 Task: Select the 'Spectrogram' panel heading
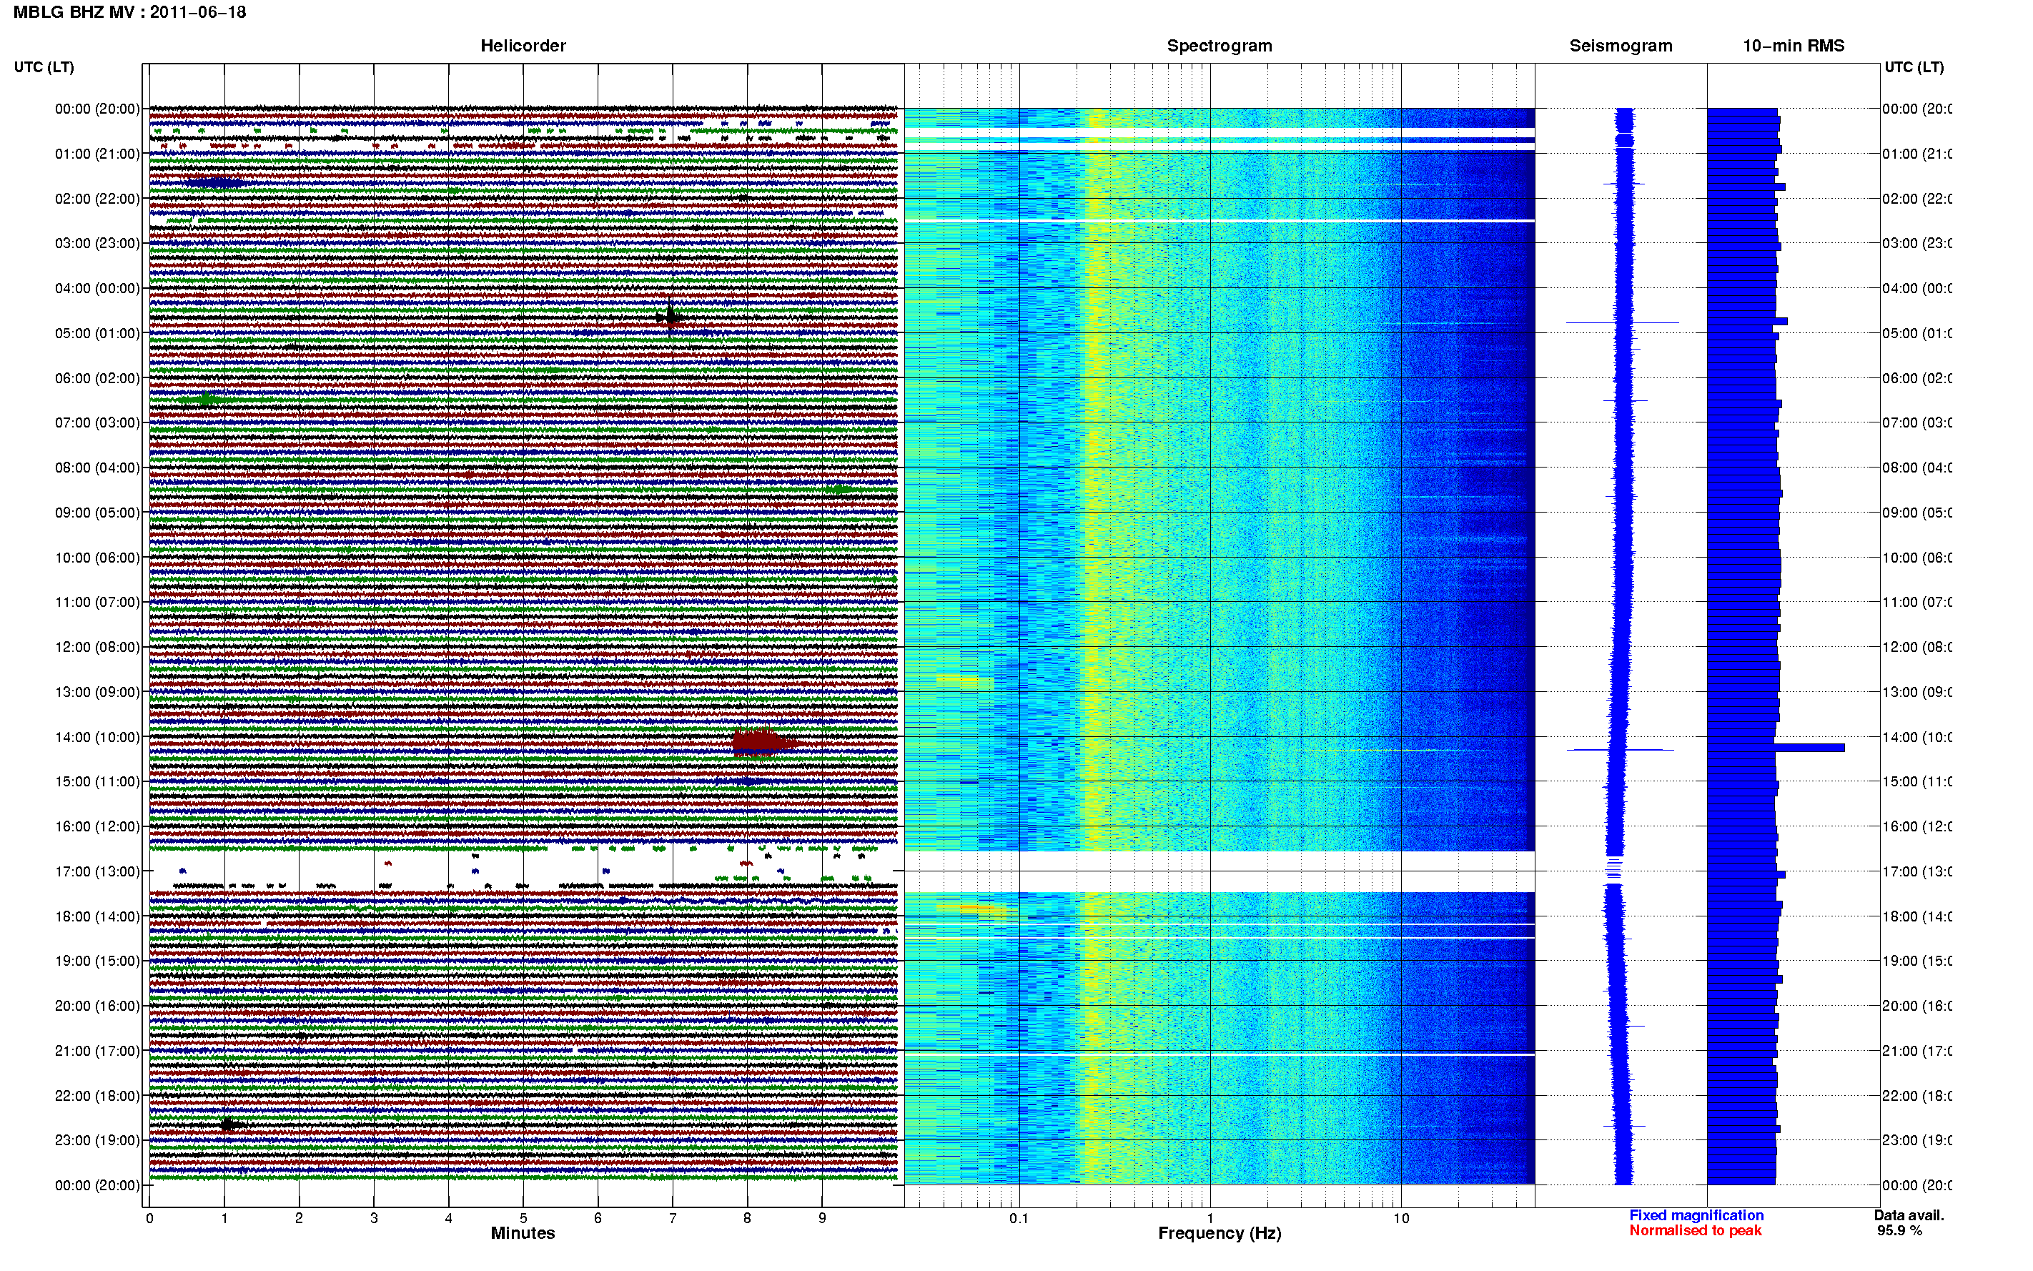coord(1220,46)
